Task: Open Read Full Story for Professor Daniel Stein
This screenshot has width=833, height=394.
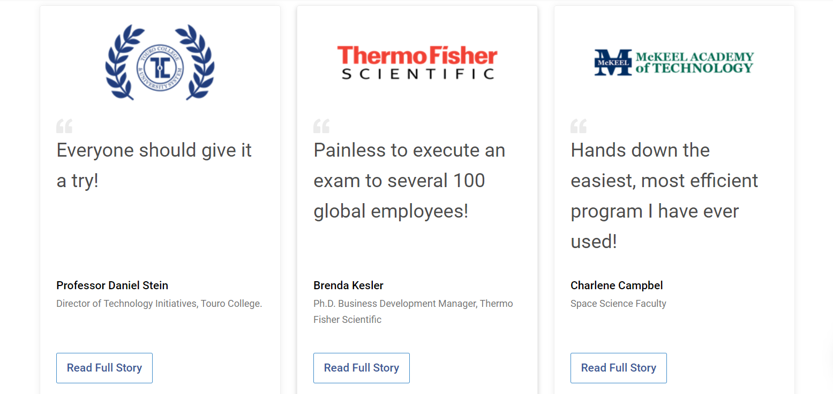Action: 104,368
